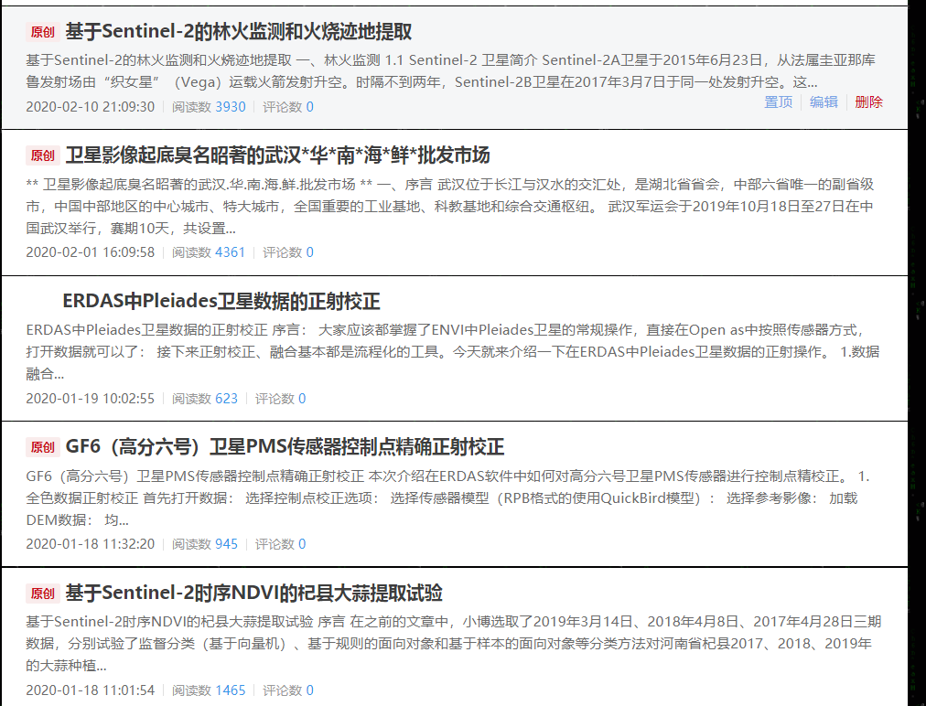This screenshot has width=926, height=706.
Task: Click the red 删除 link
Action: 868,102
